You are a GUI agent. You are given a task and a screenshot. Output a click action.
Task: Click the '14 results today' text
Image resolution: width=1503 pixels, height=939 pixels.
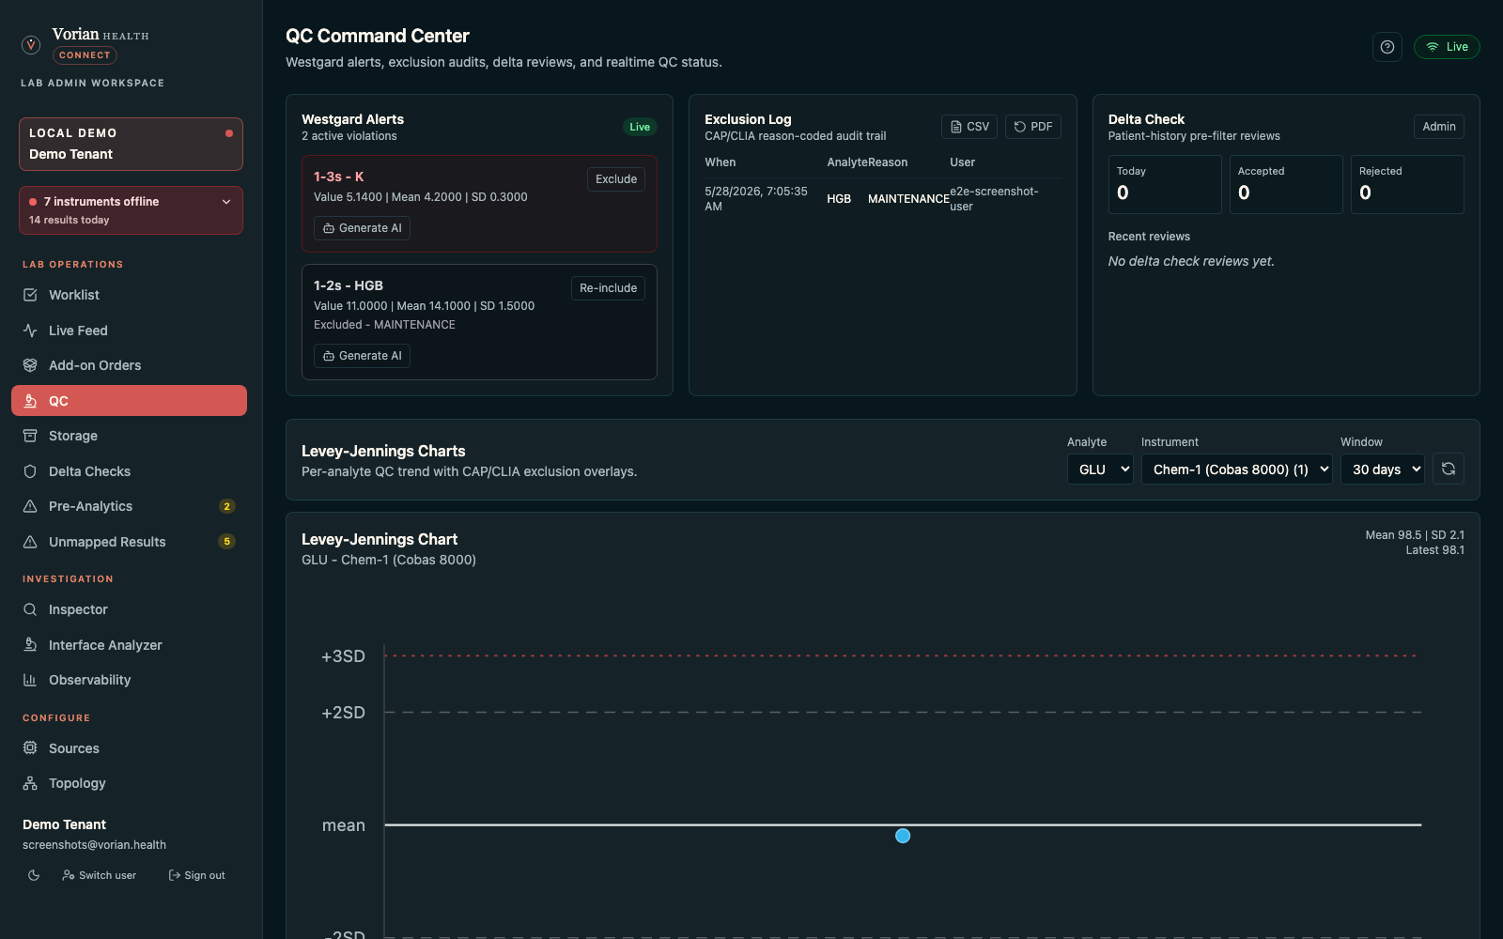coord(70,220)
